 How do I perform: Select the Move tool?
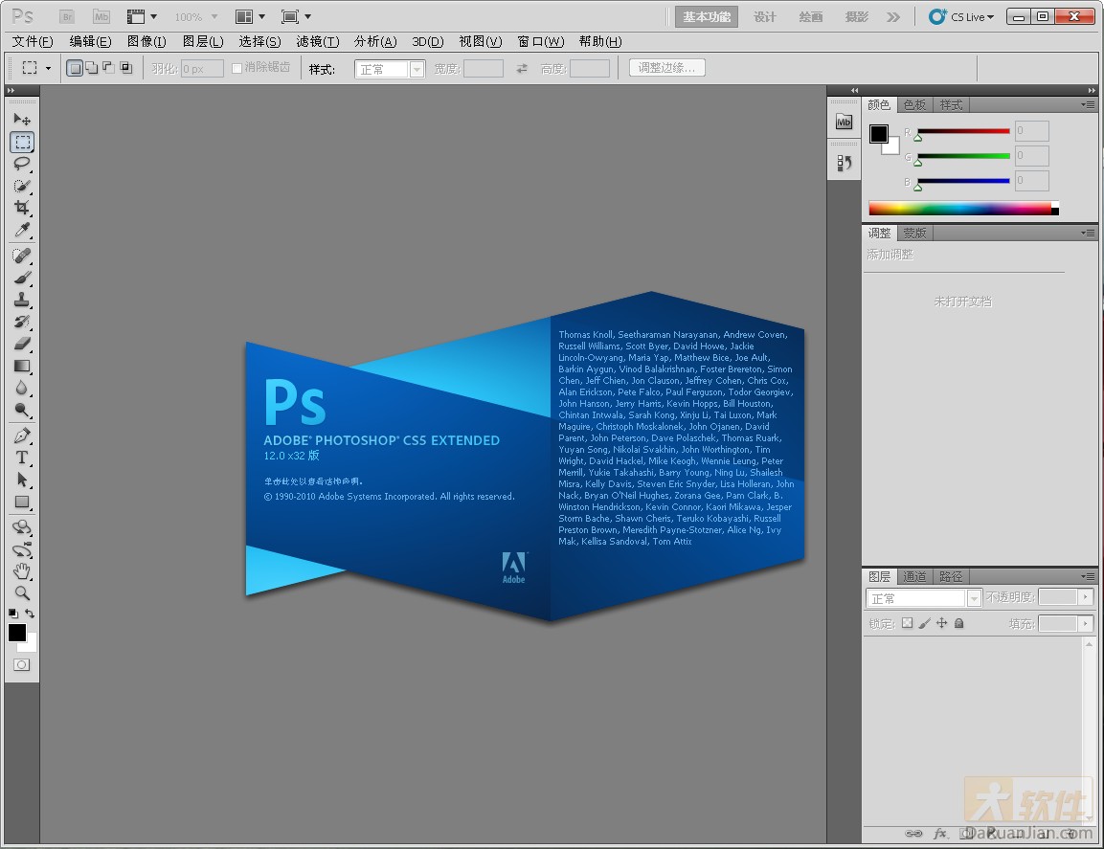pyautogui.click(x=21, y=119)
